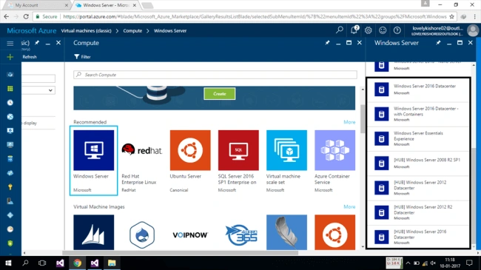Image resolution: width=481 pixels, height=270 pixels.
Task: Click the Filter button in Compute
Action: pyautogui.click(x=82, y=57)
